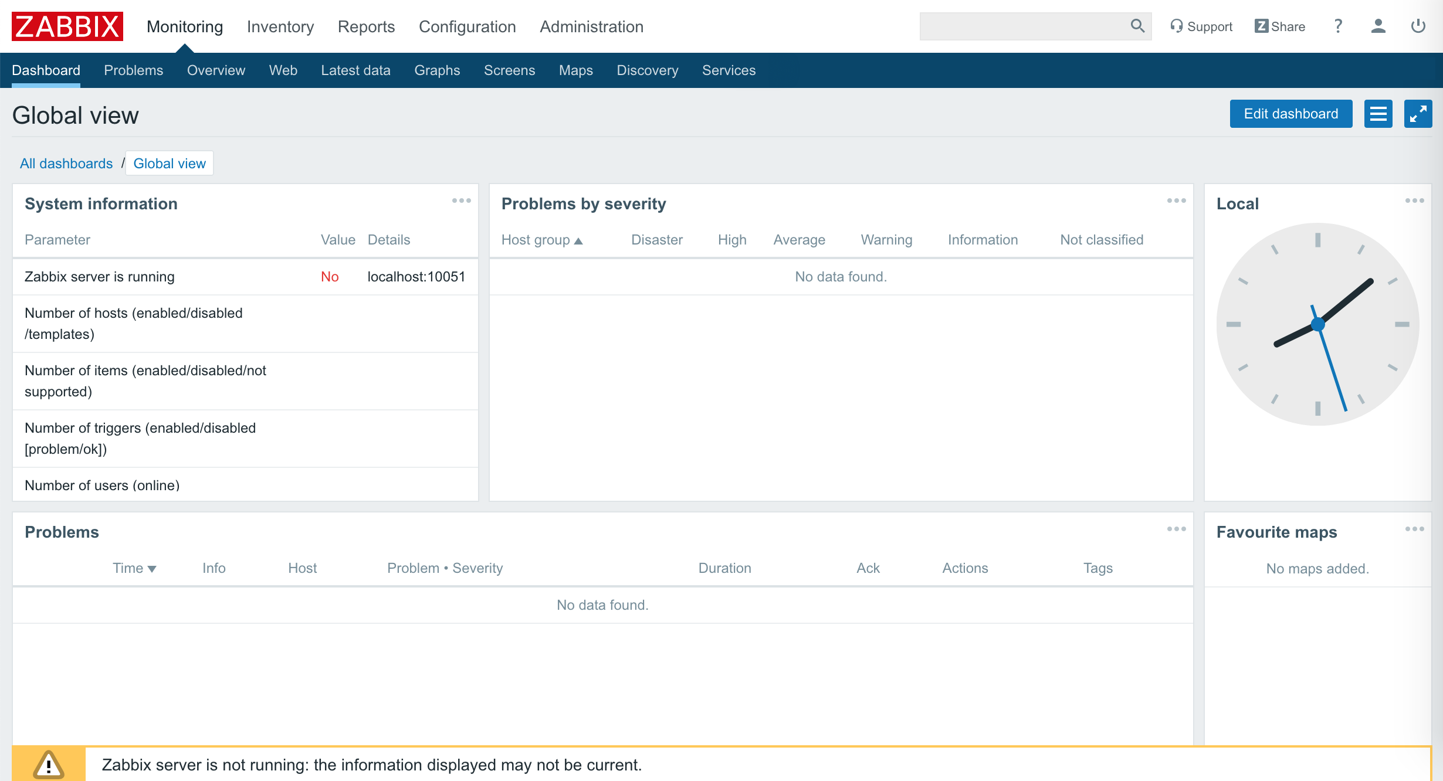Go to Graphs submenu tab

438,70
